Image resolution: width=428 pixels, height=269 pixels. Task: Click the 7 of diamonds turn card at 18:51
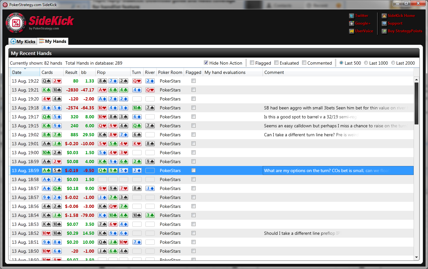137,242
